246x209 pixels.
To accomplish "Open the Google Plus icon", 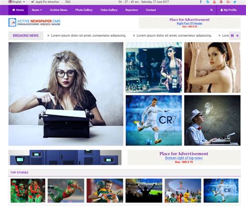I will (x=228, y=2).
